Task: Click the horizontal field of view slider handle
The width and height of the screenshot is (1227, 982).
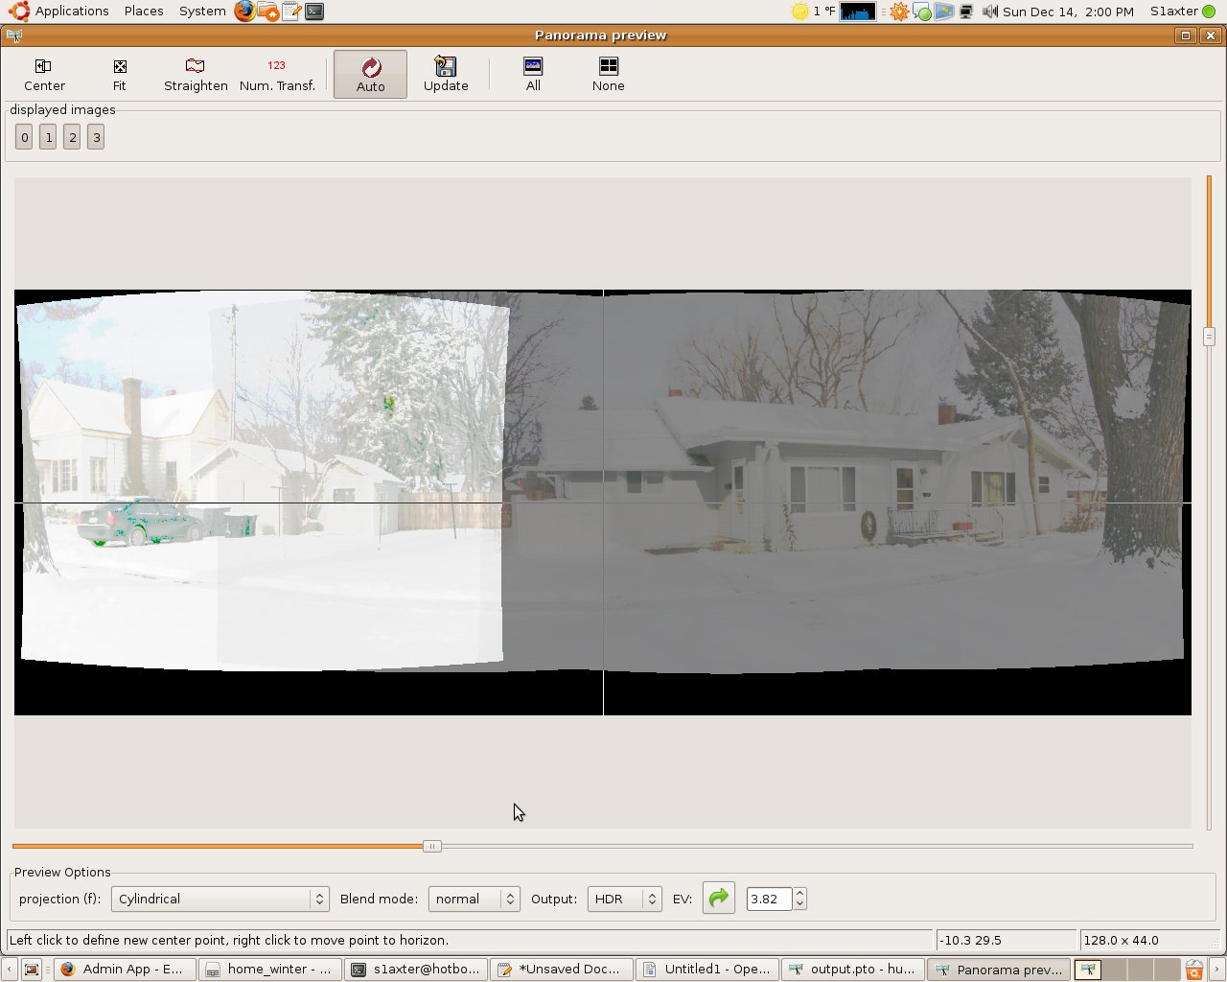Action: click(432, 846)
